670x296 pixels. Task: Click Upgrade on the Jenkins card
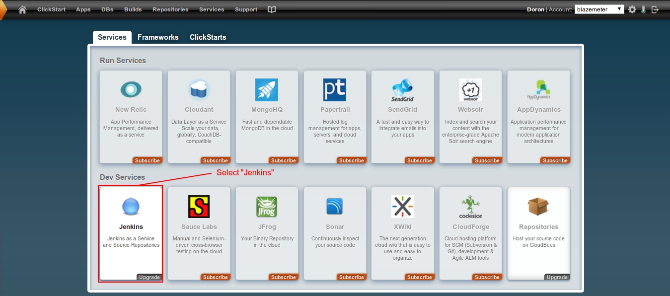149,277
